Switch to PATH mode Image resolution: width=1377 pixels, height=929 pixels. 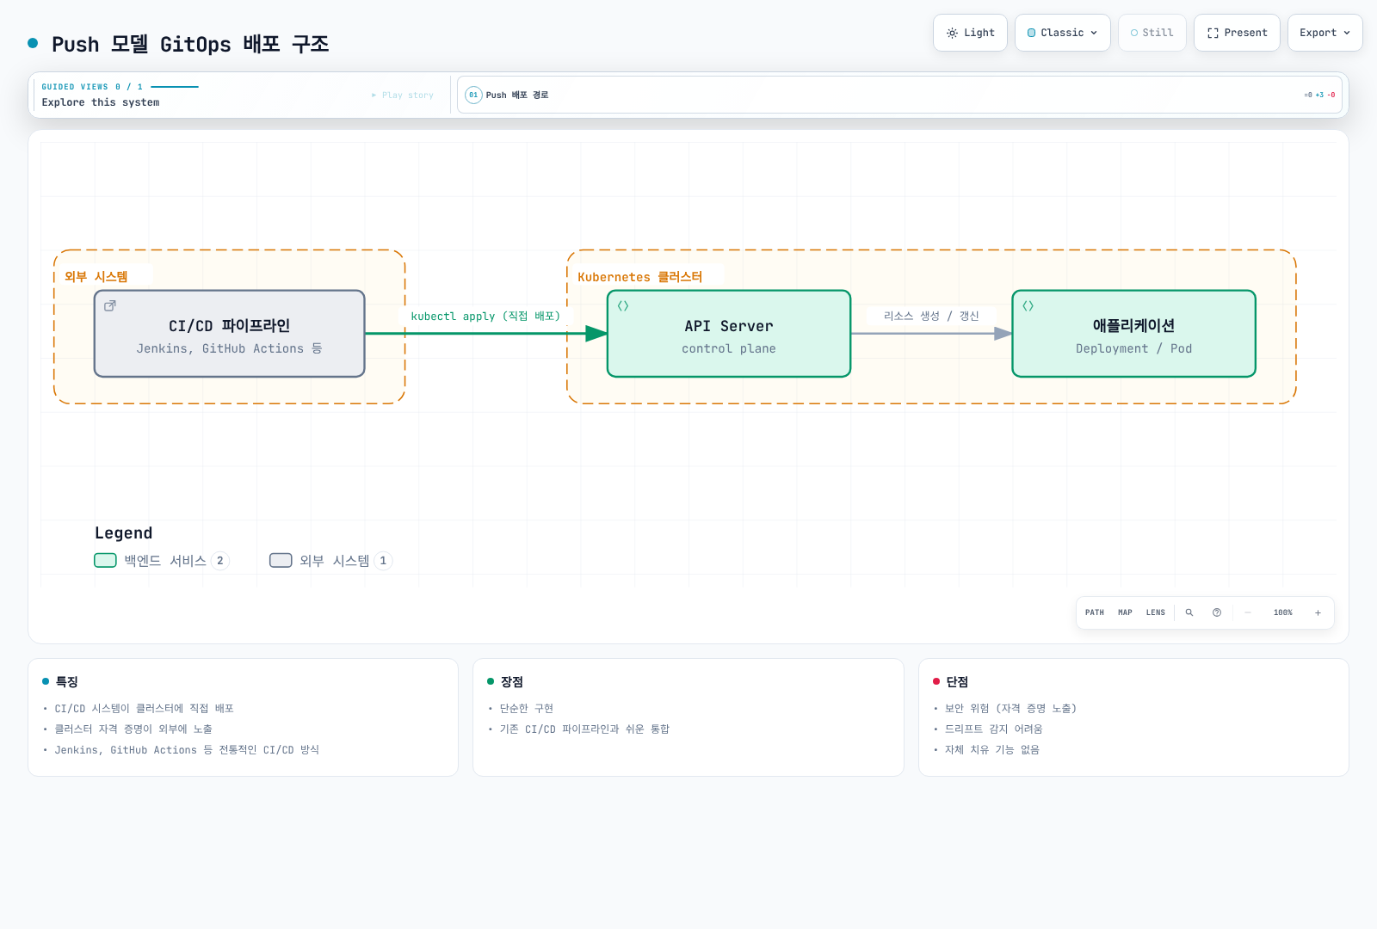1095,612
